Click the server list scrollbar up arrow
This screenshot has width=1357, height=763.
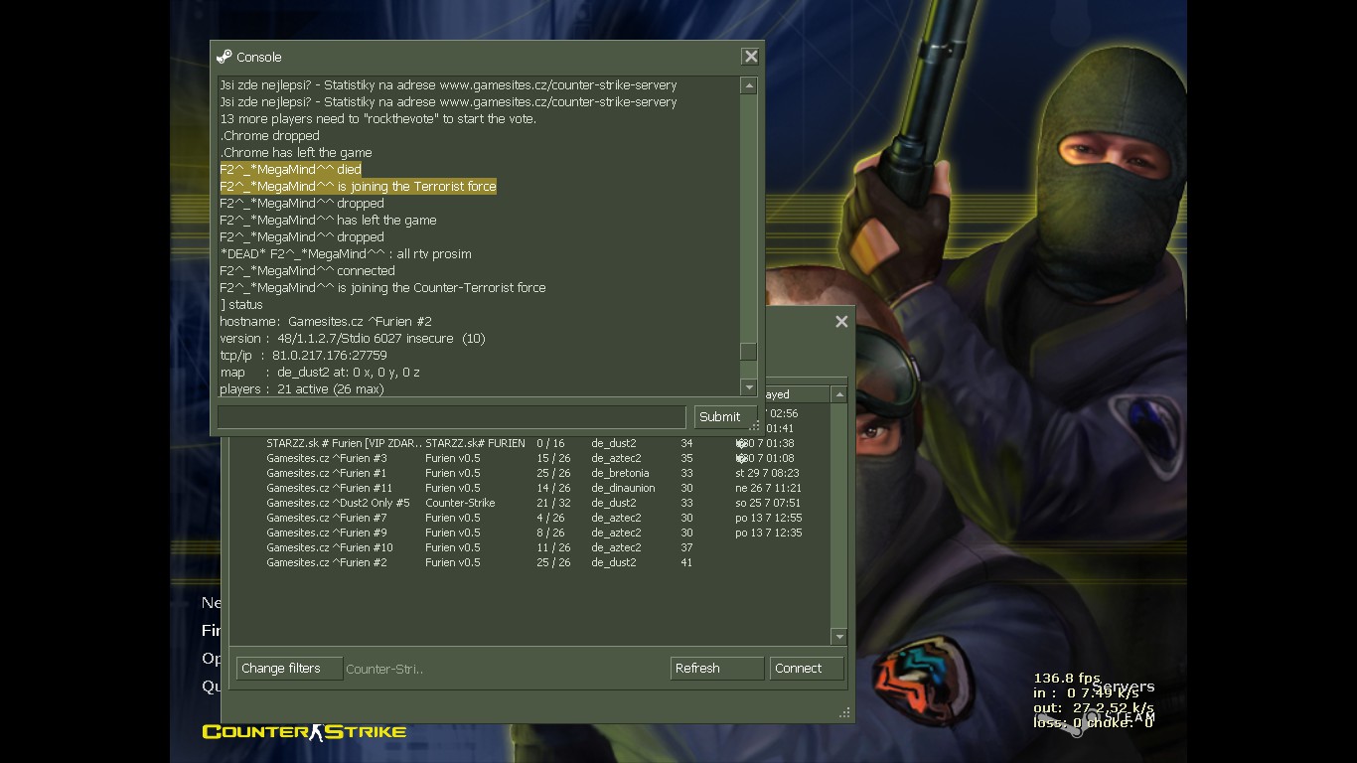tap(839, 394)
